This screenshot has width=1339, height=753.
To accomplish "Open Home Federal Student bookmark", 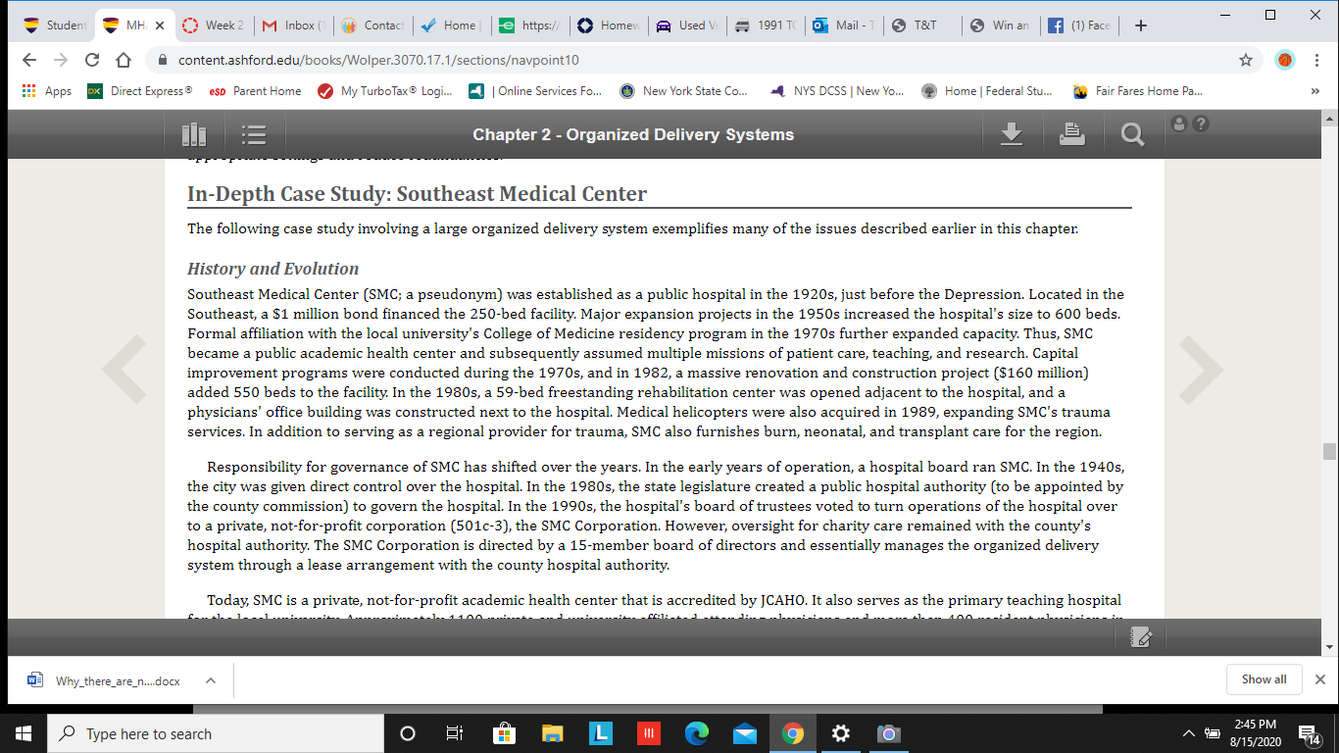I will [987, 91].
